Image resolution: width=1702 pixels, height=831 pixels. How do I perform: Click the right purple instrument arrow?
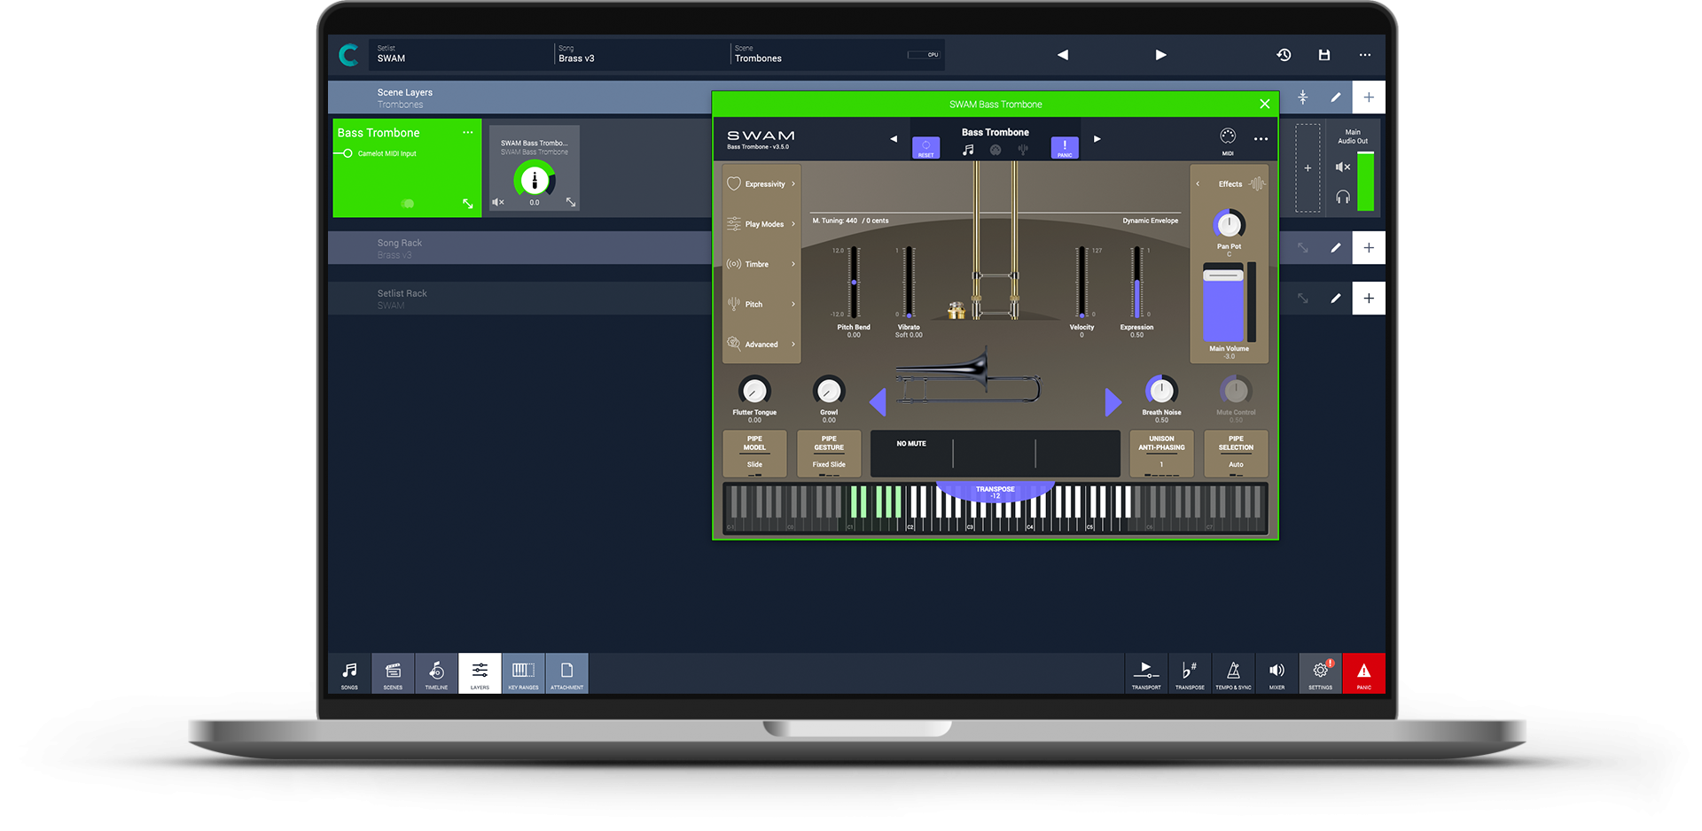tap(1113, 401)
